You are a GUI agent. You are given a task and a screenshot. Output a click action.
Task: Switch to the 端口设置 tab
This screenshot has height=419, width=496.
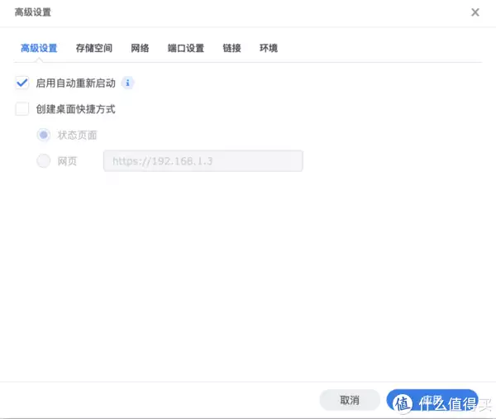pyautogui.click(x=186, y=49)
